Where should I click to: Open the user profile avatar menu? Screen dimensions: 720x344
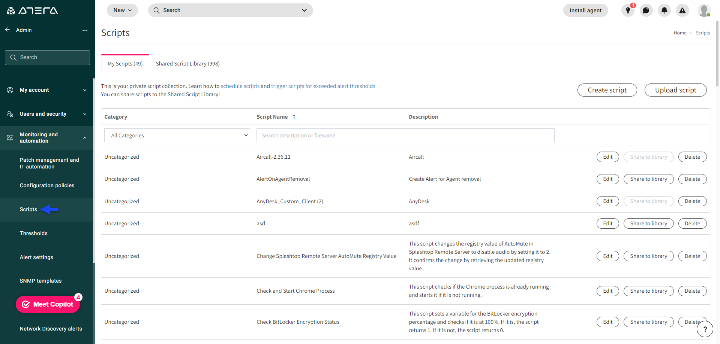[x=704, y=10]
